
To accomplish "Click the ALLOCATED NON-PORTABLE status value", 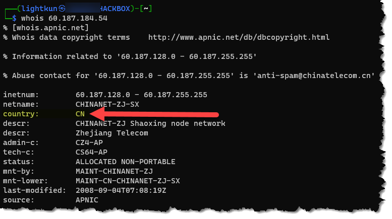I will coord(126,162).
